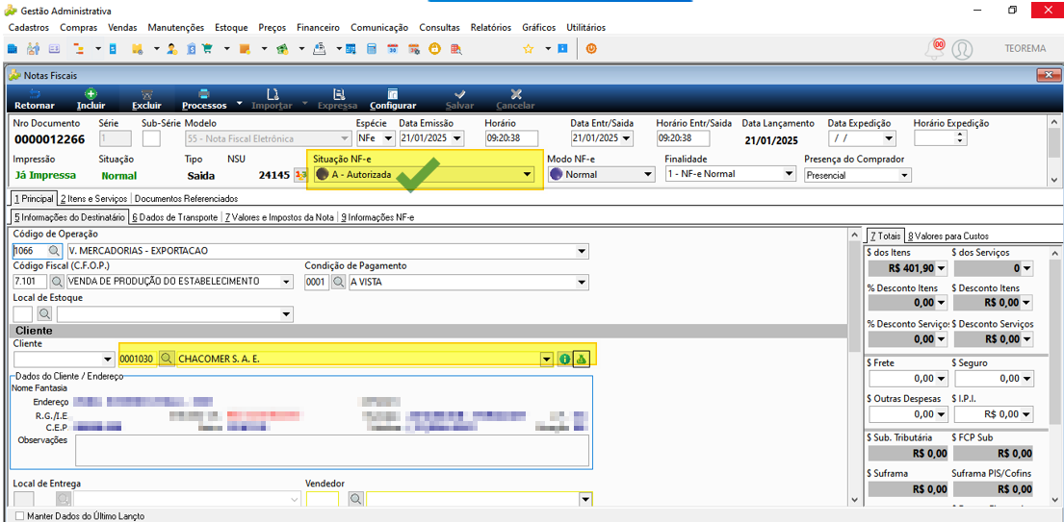Click the green Incluir plus icon
Viewport: 1064px width, 522px height.
[x=91, y=94]
